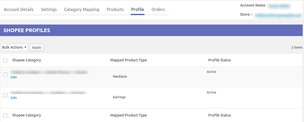
Task: Click the blurred Shopee category of Necklace row
Action: (49, 72)
